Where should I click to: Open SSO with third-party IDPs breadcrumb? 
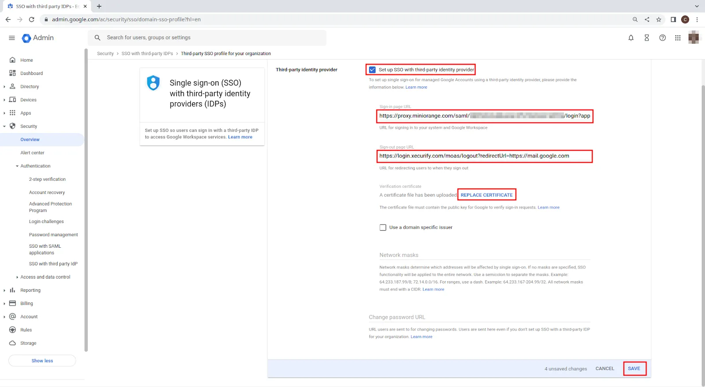(x=147, y=54)
